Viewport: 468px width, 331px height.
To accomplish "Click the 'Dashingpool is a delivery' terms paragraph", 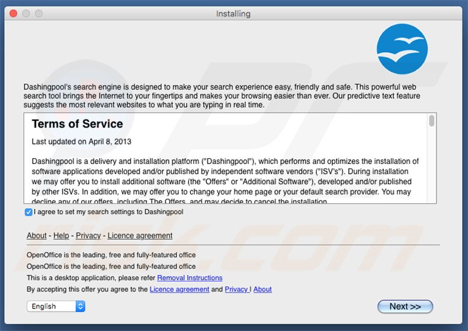I will [225, 181].
